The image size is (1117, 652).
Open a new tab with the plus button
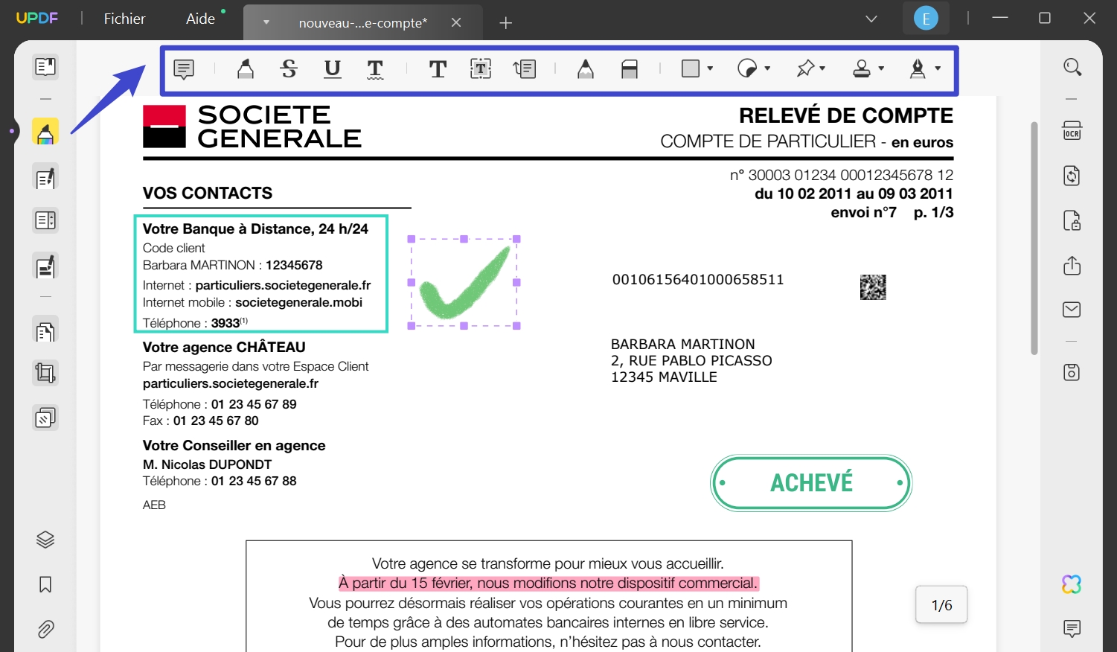(505, 22)
